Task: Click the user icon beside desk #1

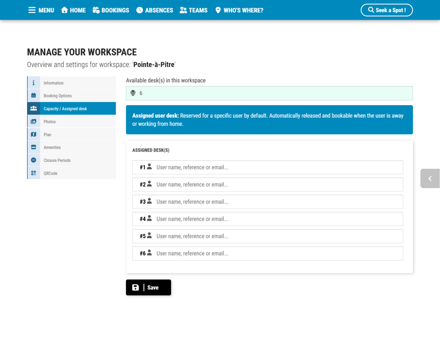Action: tap(150, 167)
